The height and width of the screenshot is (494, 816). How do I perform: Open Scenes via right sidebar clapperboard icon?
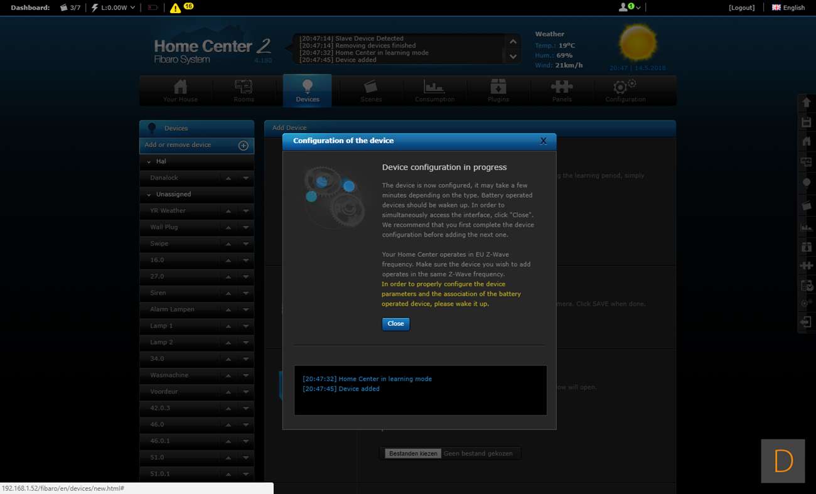(807, 206)
